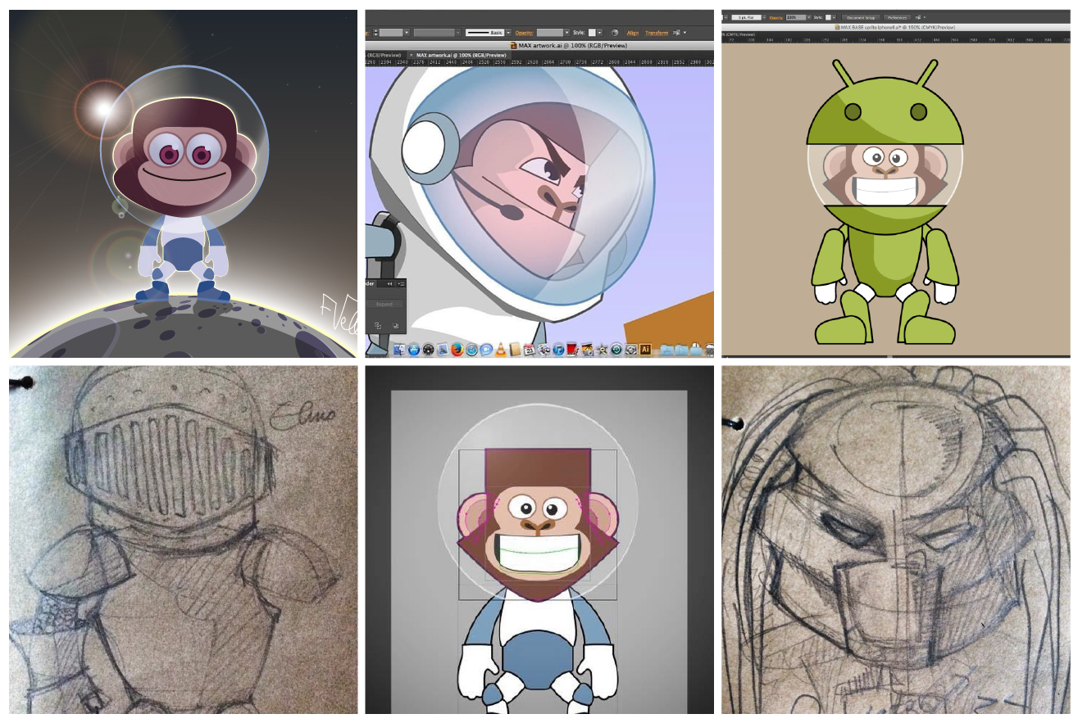The image size is (1078, 723).
Task: Open the space monkey on moon thumbnail
Action: coord(183,183)
